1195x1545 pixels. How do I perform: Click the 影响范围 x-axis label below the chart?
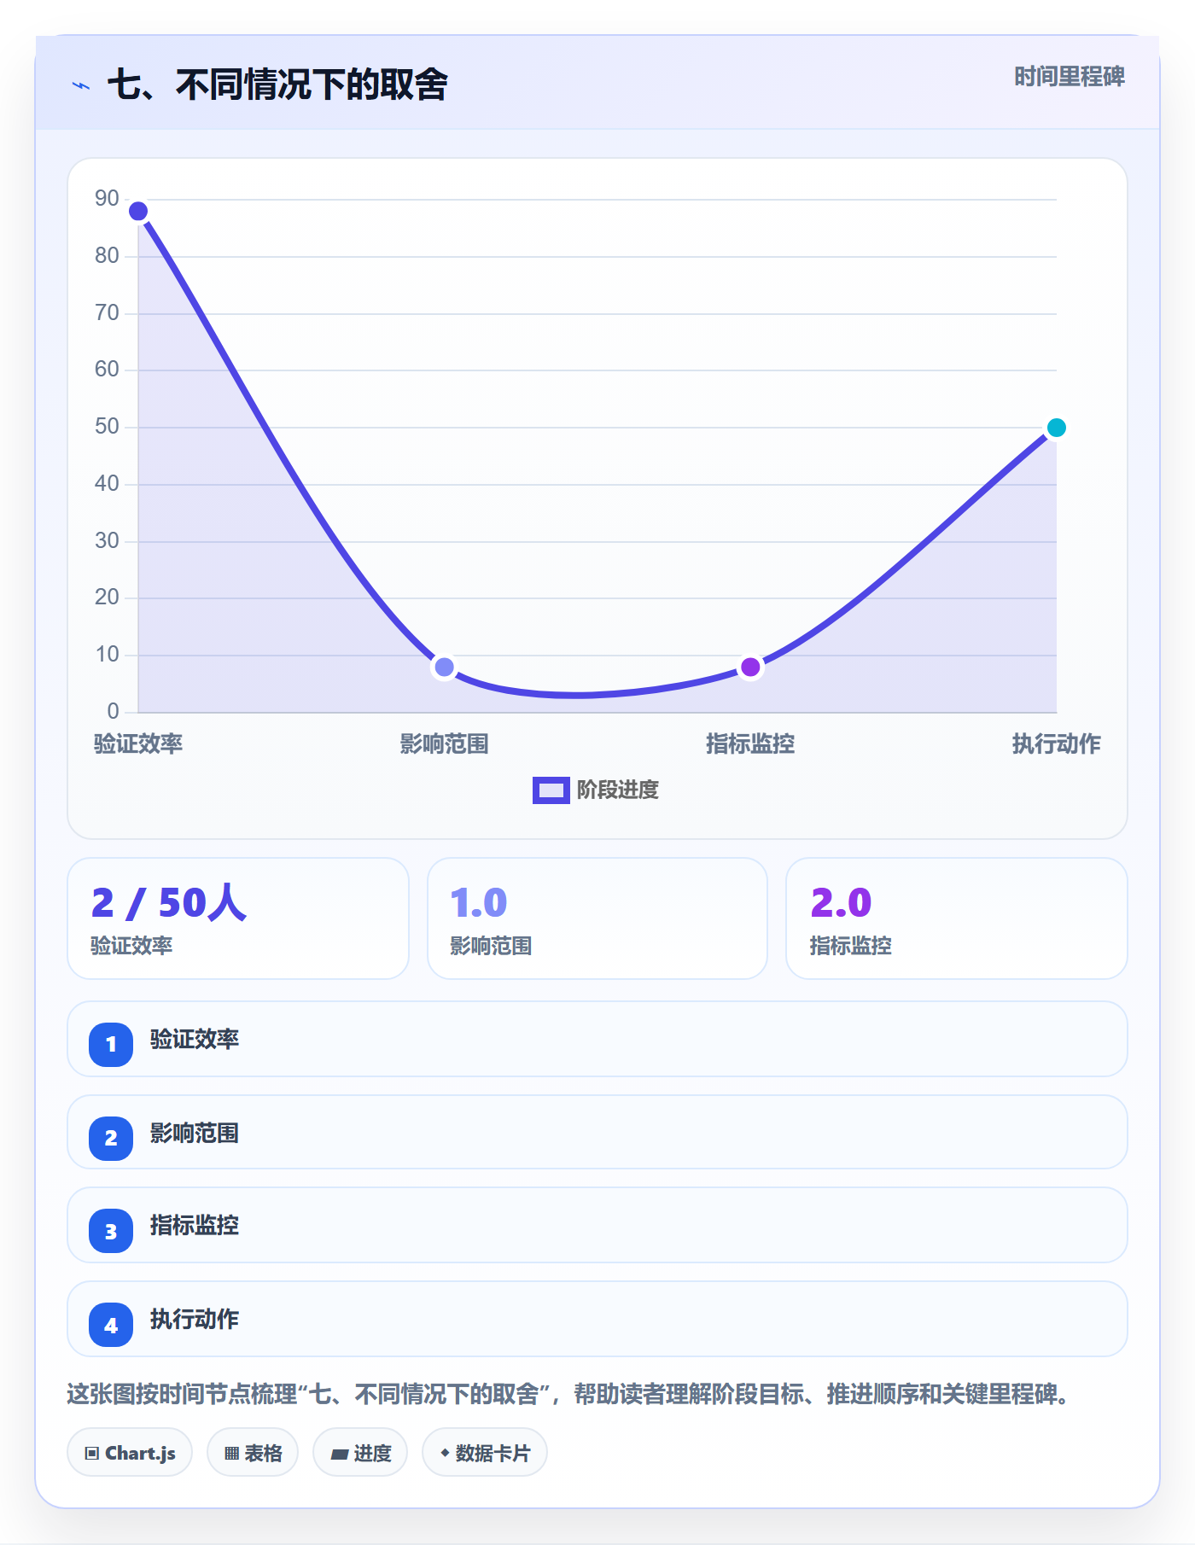coord(444,743)
